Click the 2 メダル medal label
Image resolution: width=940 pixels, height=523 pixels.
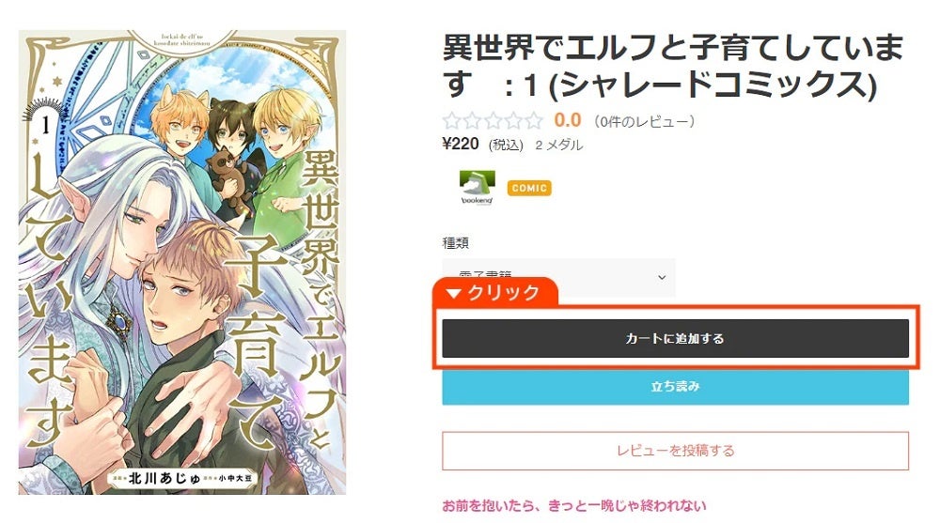558,145
